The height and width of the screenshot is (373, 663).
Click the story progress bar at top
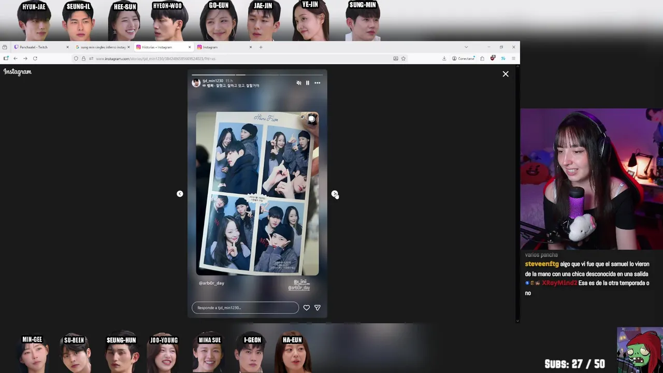(257, 75)
